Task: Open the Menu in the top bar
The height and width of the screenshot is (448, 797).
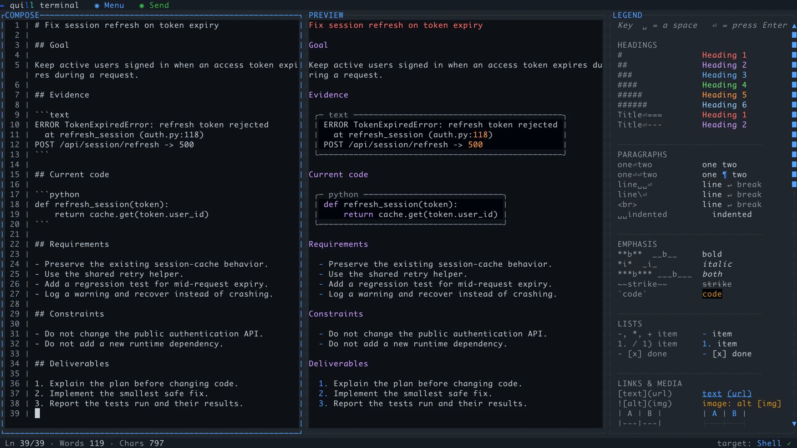Action: pos(109,5)
